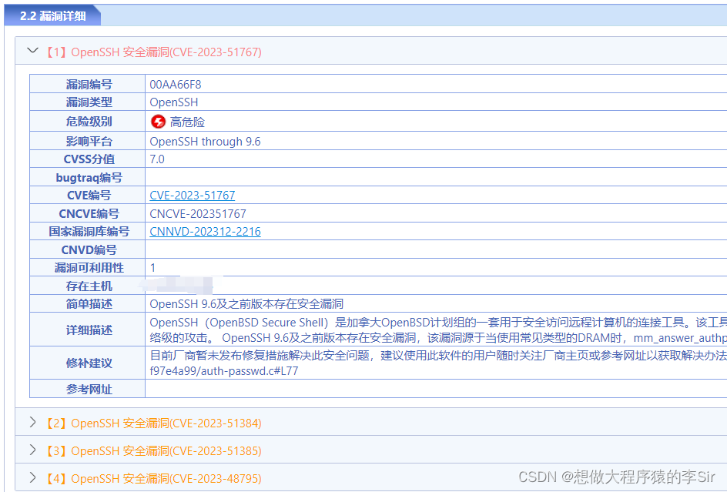Click the bugtraq编号 label cell
Image resolution: width=727 pixels, height=492 pixels.
(x=88, y=177)
